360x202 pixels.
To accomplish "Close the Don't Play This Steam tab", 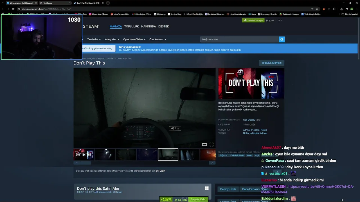I will (103, 3).
